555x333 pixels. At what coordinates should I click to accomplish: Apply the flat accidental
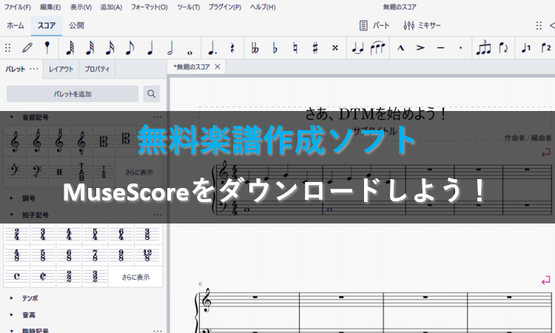pyautogui.click(x=275, y=48)
